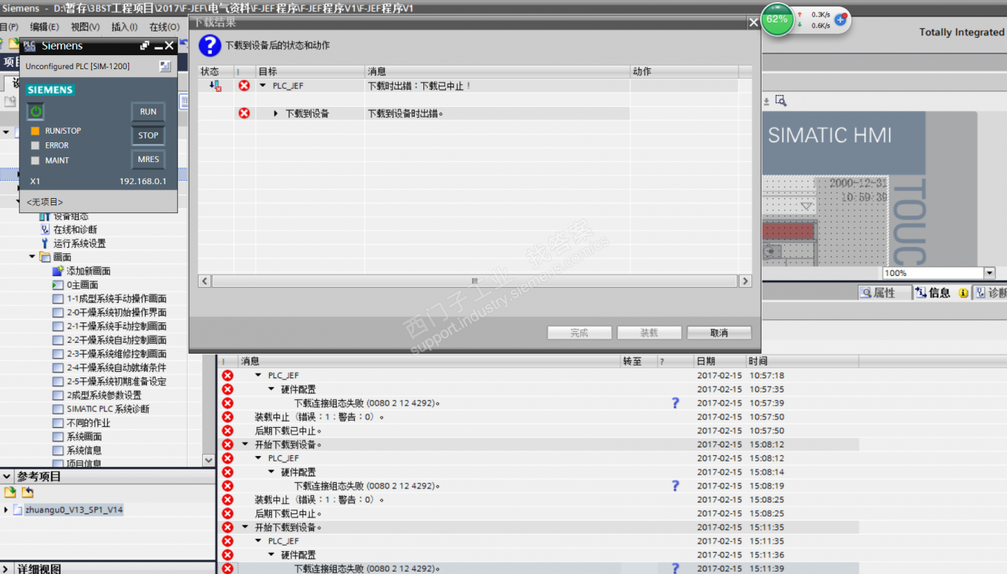
Task: Click the 消息 column header in dialog
Action: [x=497, y=72]
